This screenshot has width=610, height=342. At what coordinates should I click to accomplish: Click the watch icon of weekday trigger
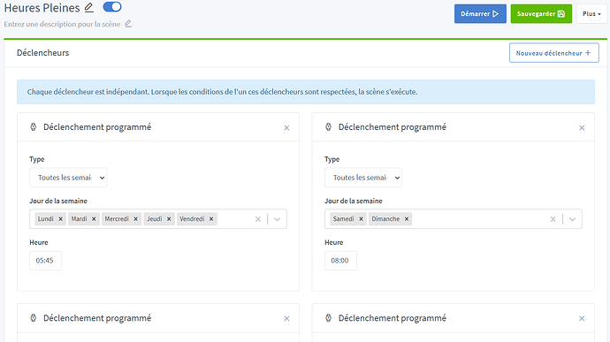34,127
